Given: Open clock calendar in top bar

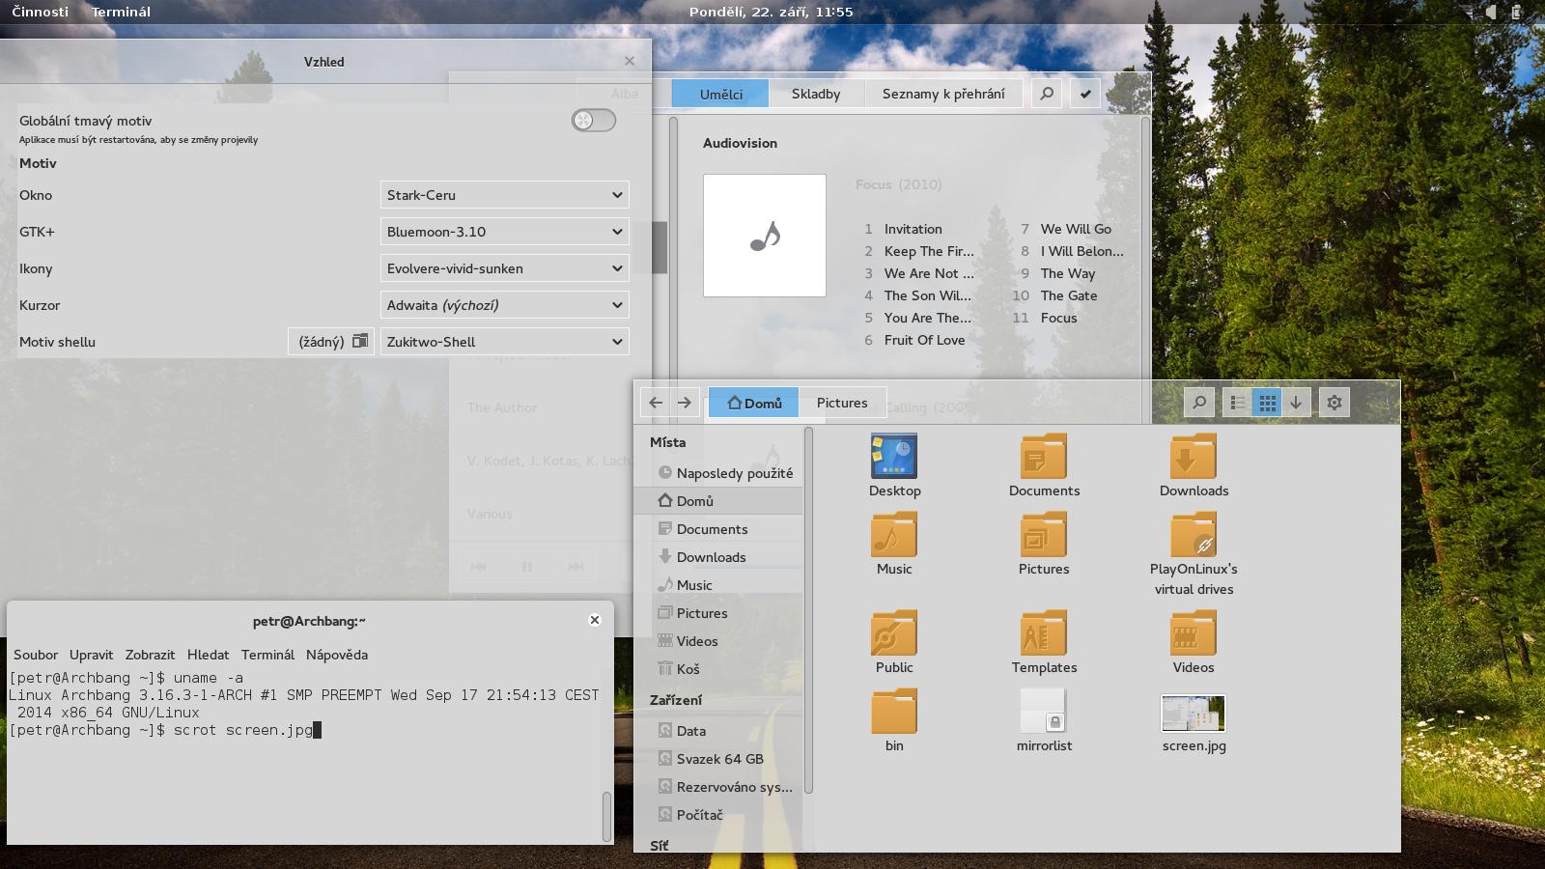Looking at the screenshot, I should pos(772,12).
